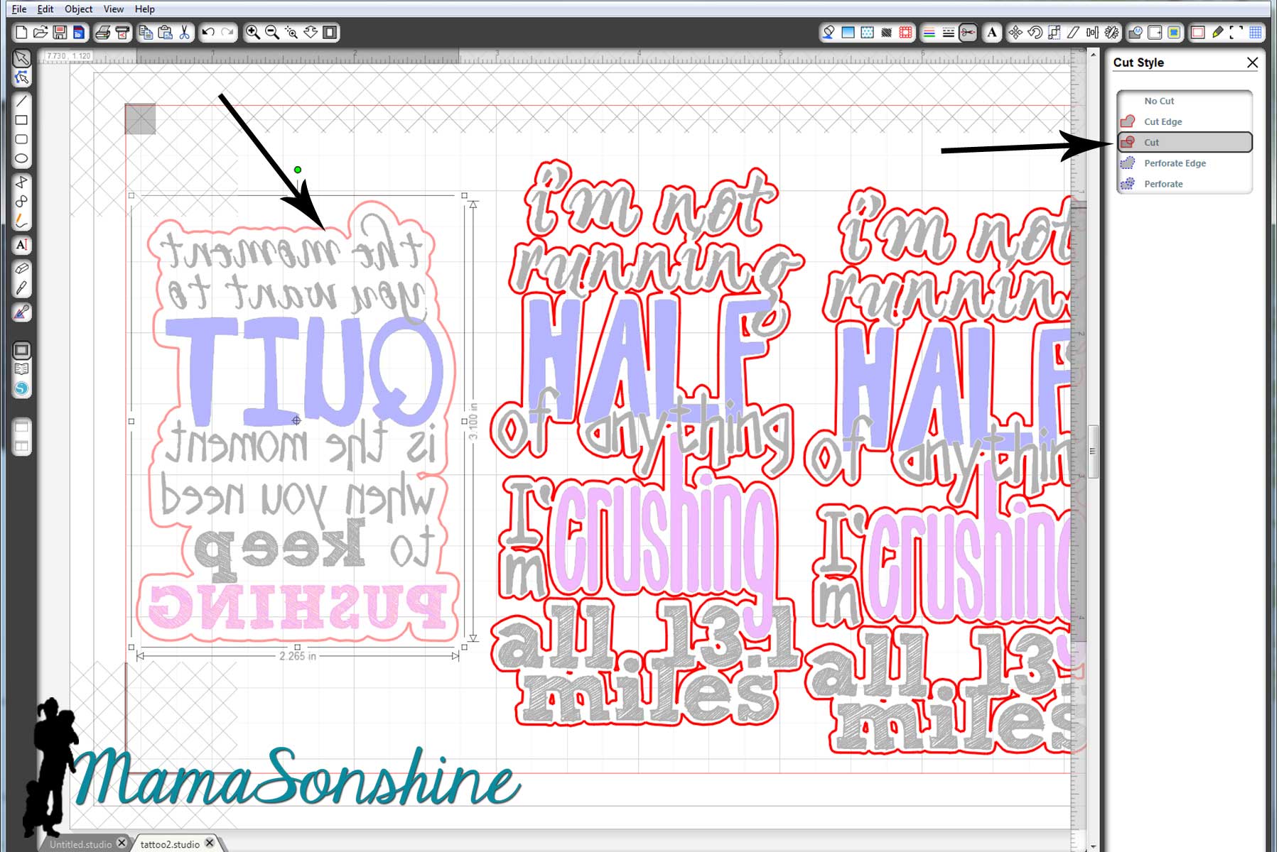Toggle the grid display icon
Viewport: 1279px width, 852px height.
pos(1256,33)
